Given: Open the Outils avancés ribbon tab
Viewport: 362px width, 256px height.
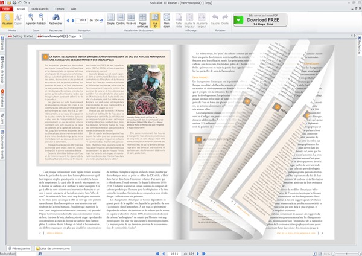Looking at the screenshot, I should click(x=41, y=10).
